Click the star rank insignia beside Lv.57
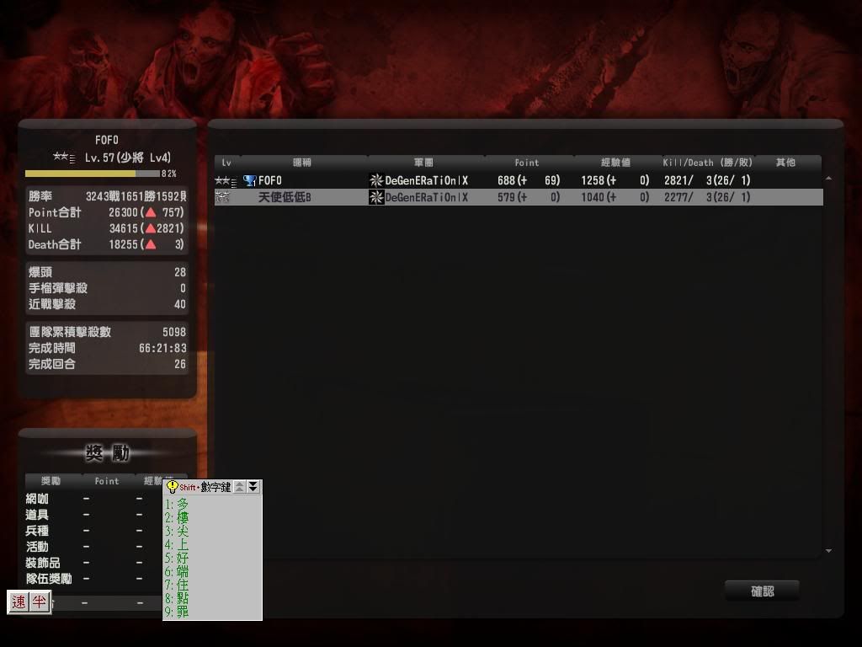Screen dimensions: 862x647 coord(64,158)
